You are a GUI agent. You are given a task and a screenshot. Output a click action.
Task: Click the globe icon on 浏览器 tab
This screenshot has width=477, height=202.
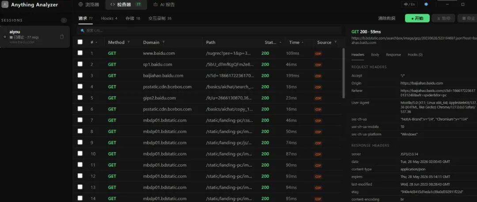point(81,4)
